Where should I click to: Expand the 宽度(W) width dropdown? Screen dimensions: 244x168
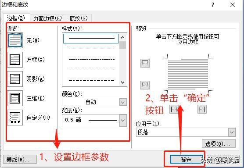(x=123, y=121)
